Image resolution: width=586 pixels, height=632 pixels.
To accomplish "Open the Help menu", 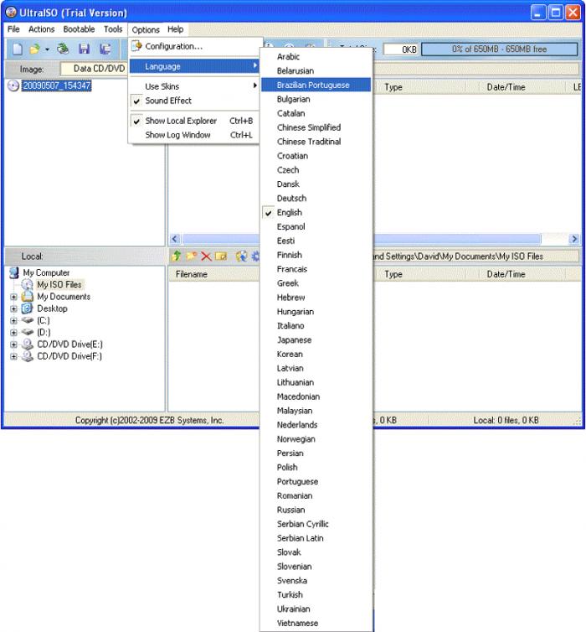I will 176,29.
